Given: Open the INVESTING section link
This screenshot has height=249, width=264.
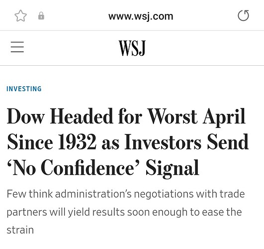Looking at the screenshot, I should click(24, 89).
